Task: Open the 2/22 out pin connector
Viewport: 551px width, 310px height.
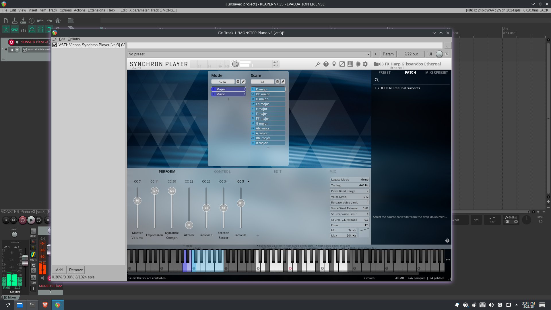Action: [x=411, y=54]
